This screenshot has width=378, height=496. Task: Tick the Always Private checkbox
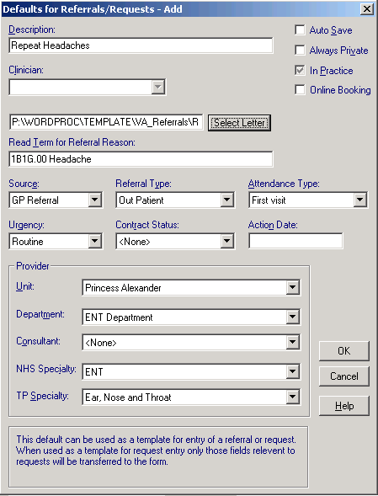(x=300, y=50)
